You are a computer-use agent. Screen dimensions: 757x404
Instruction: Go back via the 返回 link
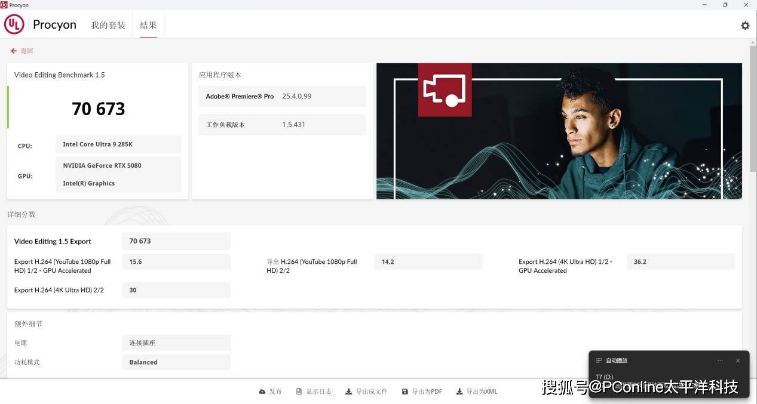point(27,51)
